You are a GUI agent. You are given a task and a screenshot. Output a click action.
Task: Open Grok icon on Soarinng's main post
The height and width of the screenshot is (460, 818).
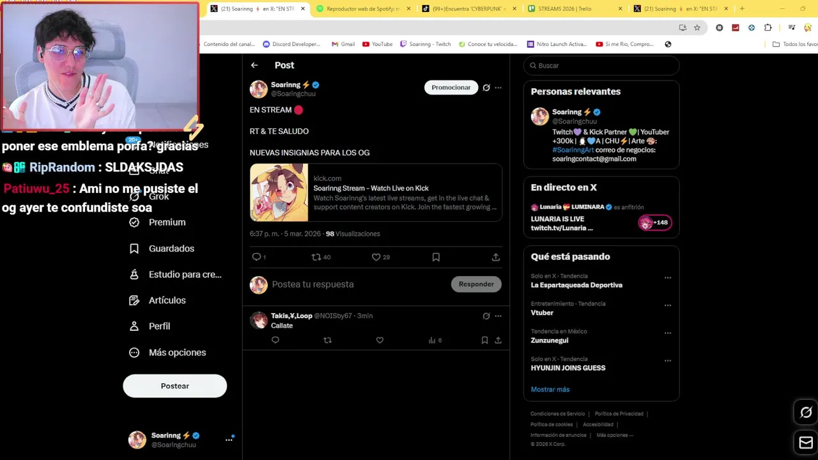point(486,88)
